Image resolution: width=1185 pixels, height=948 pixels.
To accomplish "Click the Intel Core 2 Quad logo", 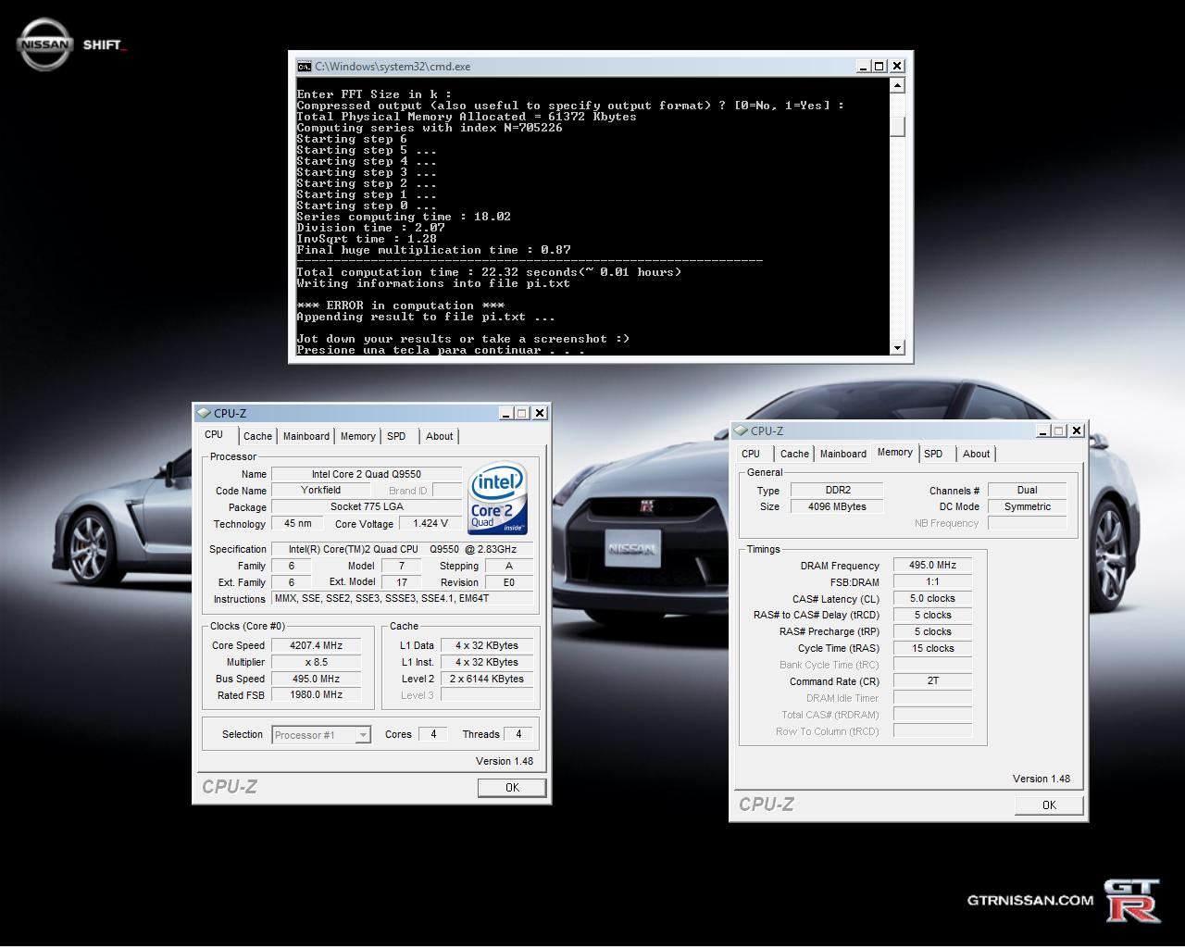I will click(x=497, y=498).
